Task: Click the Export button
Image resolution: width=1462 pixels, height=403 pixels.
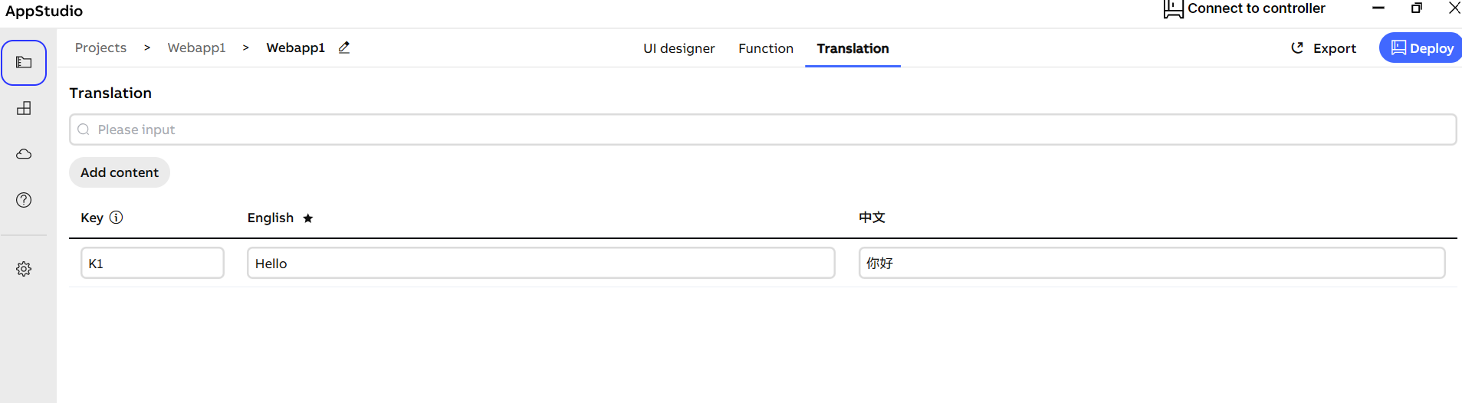Action: pos(1323,48)
